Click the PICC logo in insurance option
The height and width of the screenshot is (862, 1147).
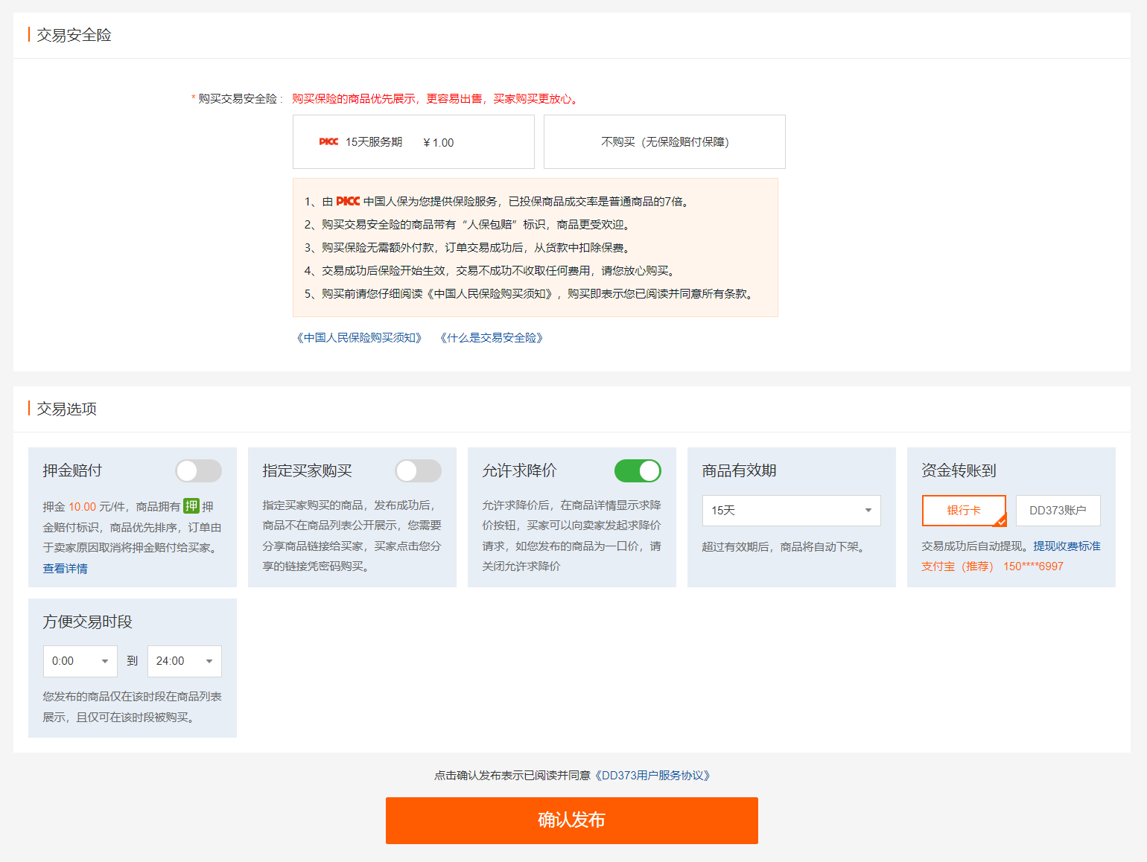pos(328,141)
